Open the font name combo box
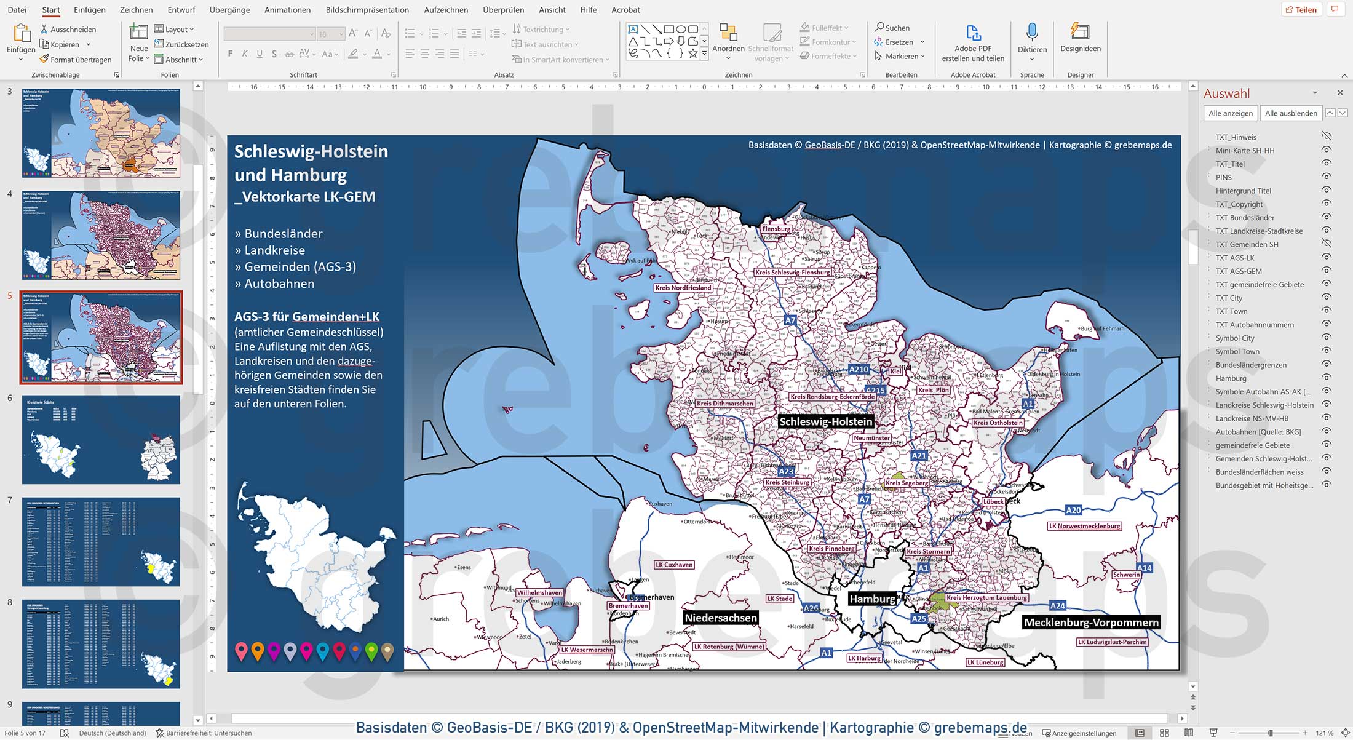This screenshot has width=1353, height=740. [x=269, y=34]
